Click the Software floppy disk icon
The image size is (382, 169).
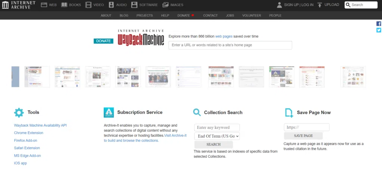134,5
